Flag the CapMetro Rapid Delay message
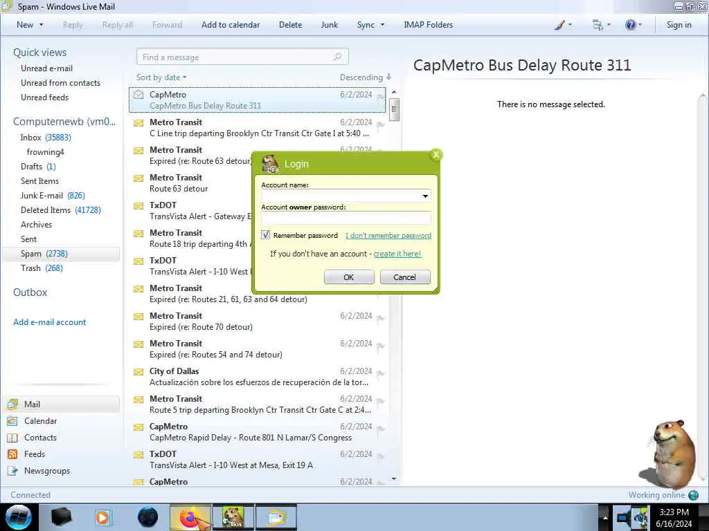709x531 pixels. point(380,430)
